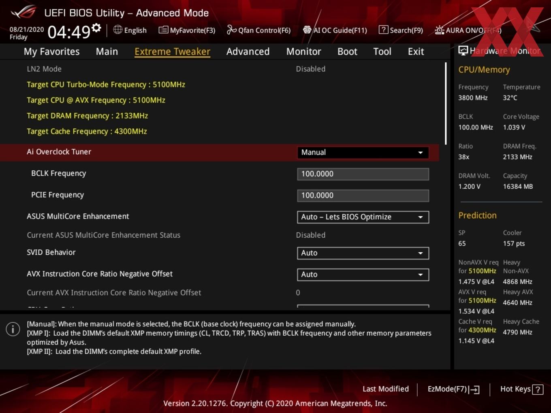The height and width of the screenshot is (413, 551).
Task: Click the globe language icon
Action: coord(118,30)
